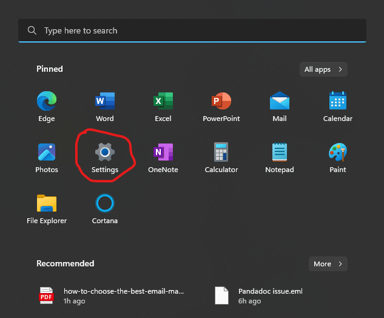384x318 pixels.
Task: Open File Explorer
Action: pyautogui.click(x=47, y=209)
